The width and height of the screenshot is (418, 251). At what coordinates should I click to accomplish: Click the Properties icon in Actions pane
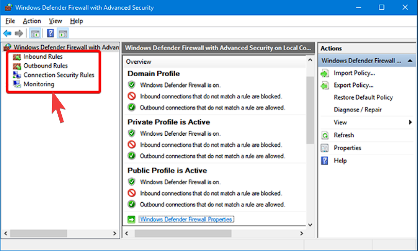point(325,148)
